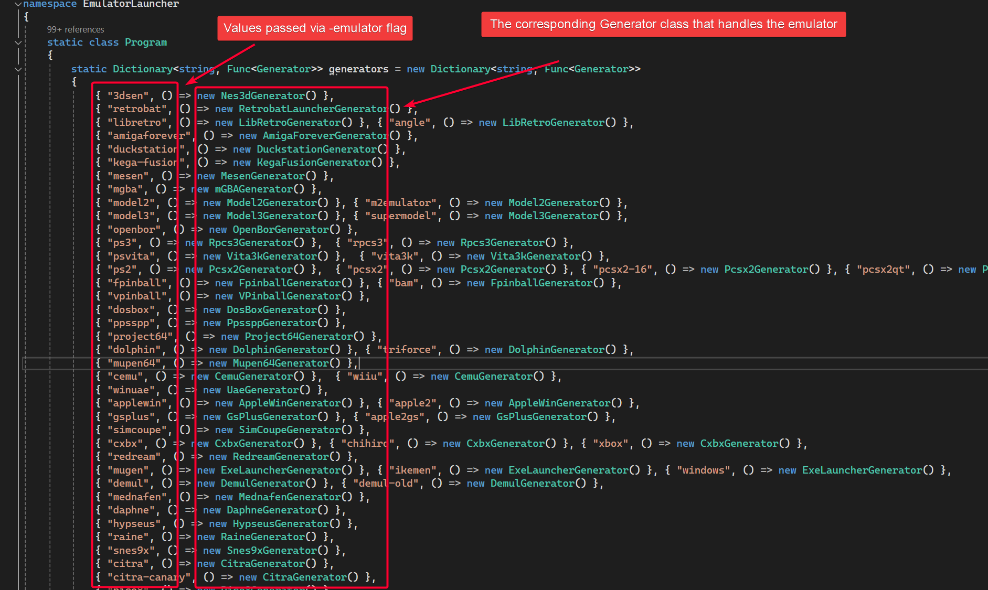Click the EmulatorLauncher namespace name

coord(131,4)
